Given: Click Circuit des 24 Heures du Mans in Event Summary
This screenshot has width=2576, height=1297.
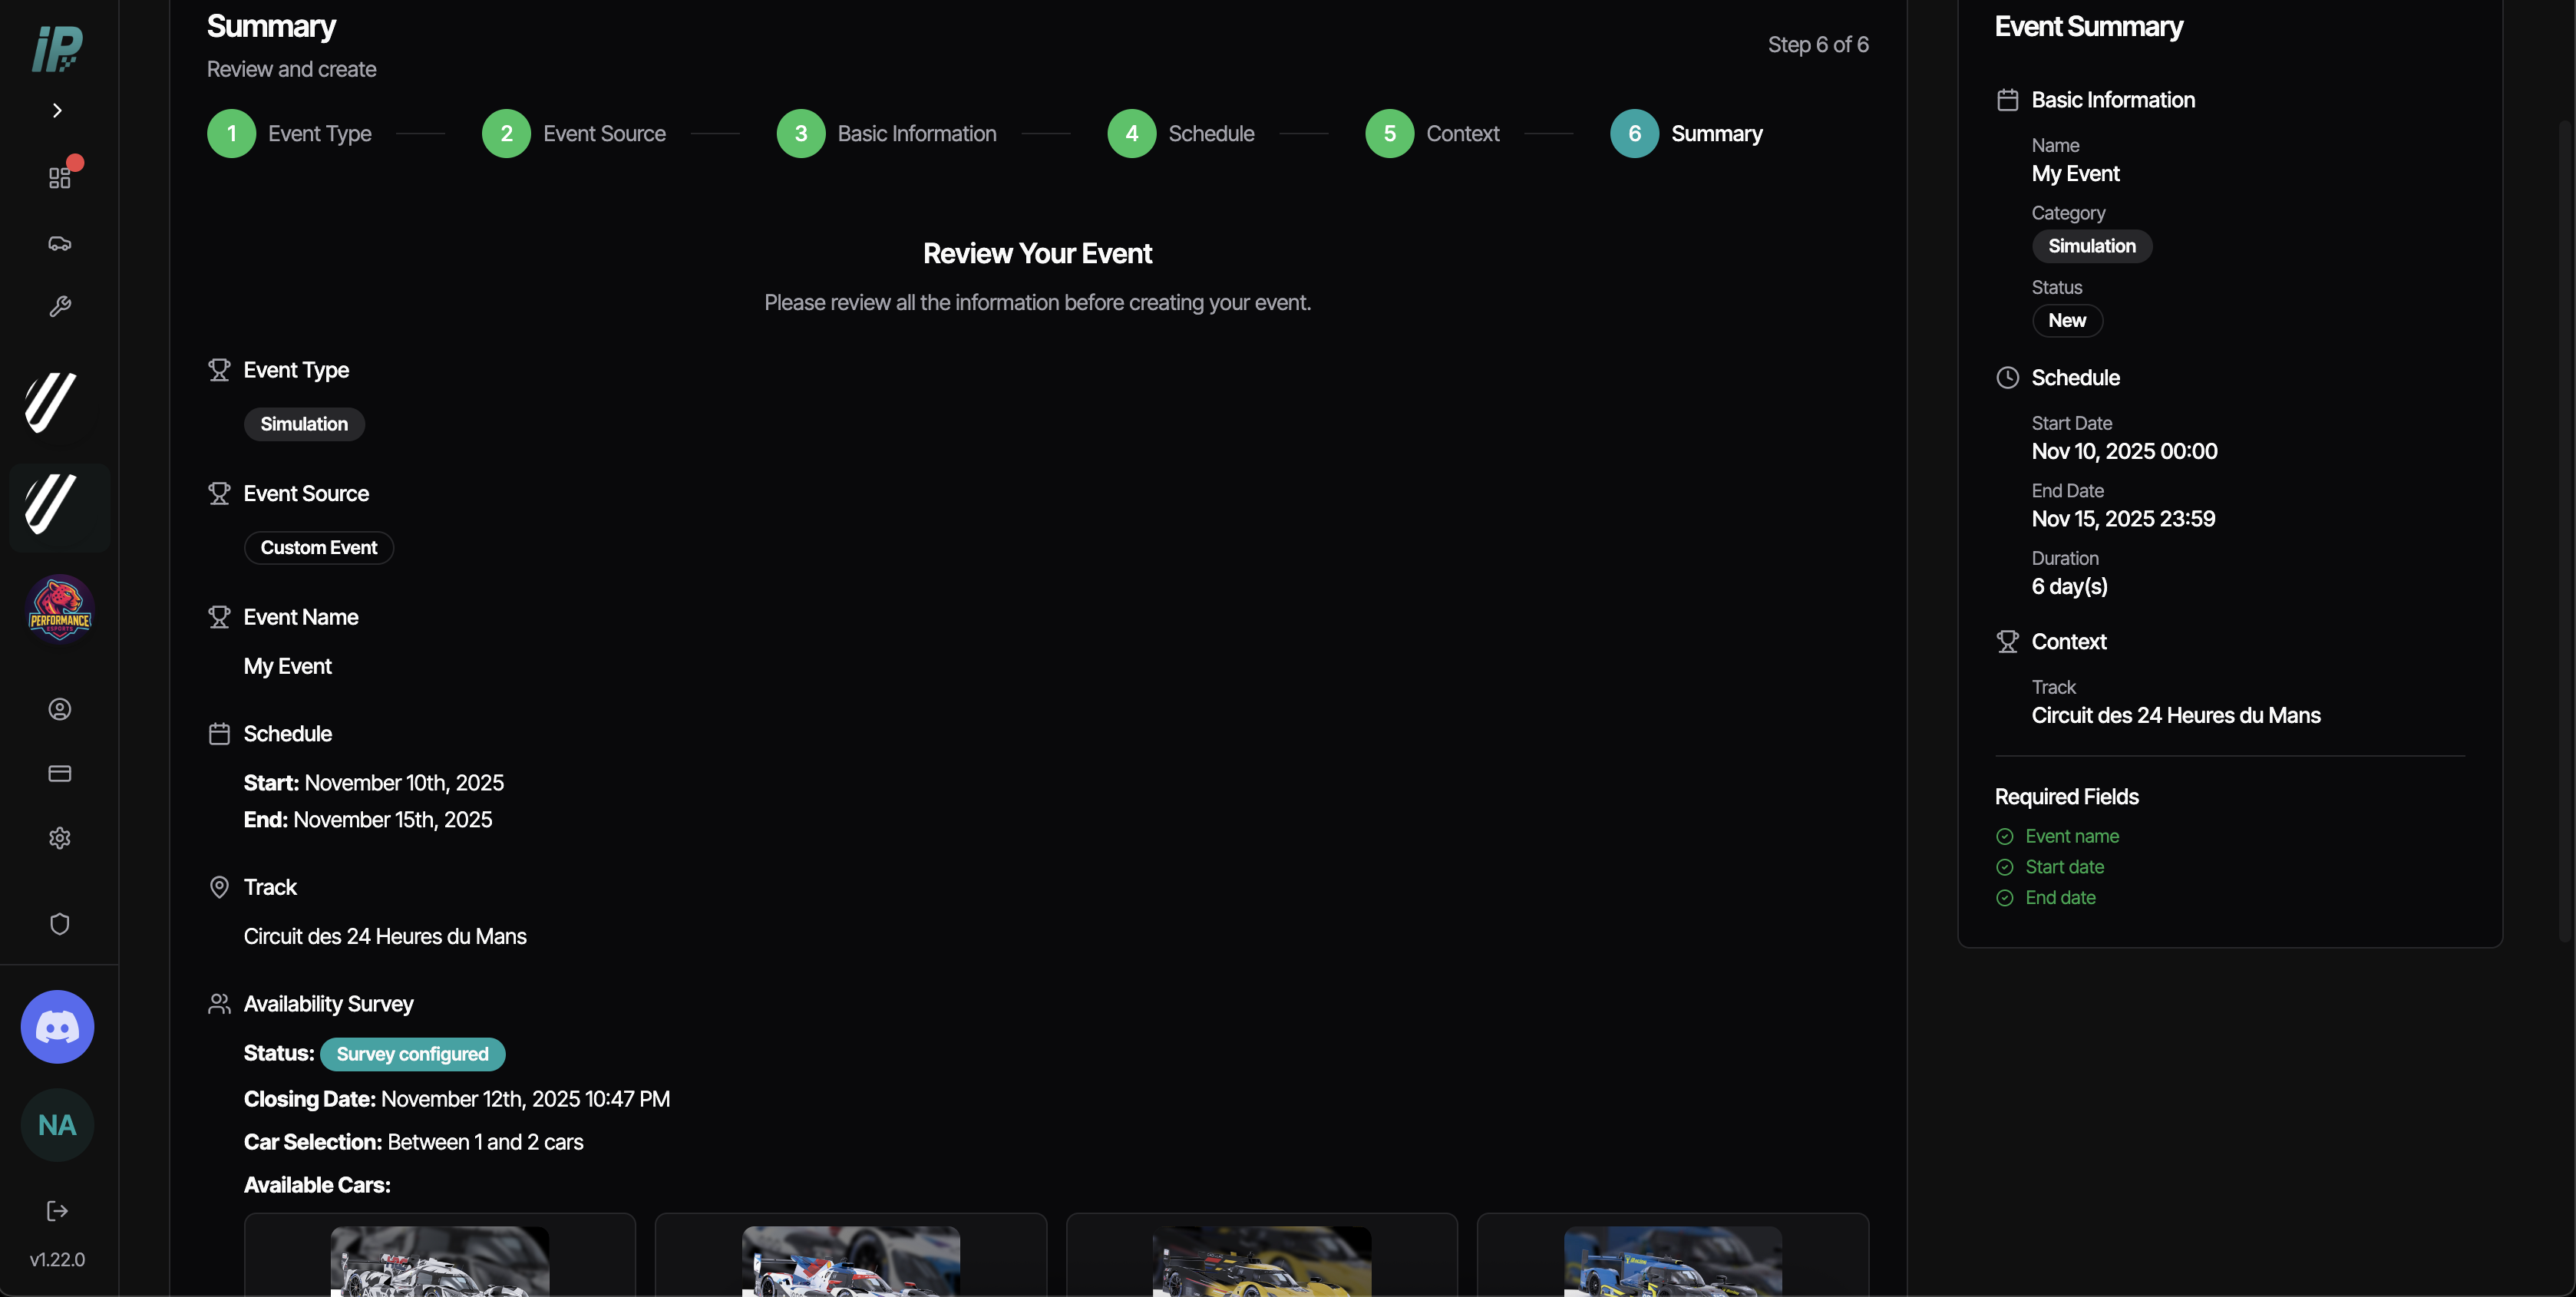Looking at the screenshot, I should coord(2176,715).
